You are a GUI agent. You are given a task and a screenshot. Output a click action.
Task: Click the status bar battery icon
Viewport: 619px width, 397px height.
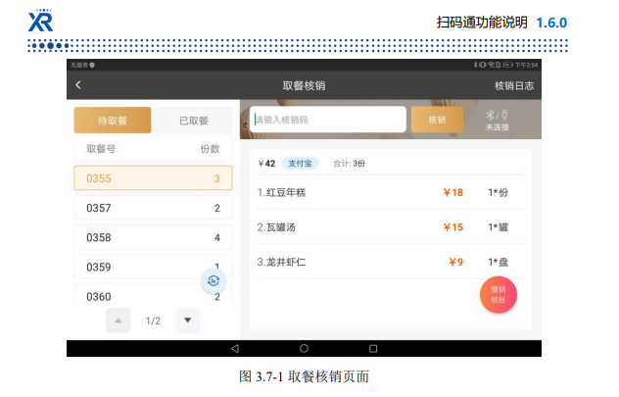507,65
